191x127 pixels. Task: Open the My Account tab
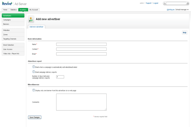[34, 10]
